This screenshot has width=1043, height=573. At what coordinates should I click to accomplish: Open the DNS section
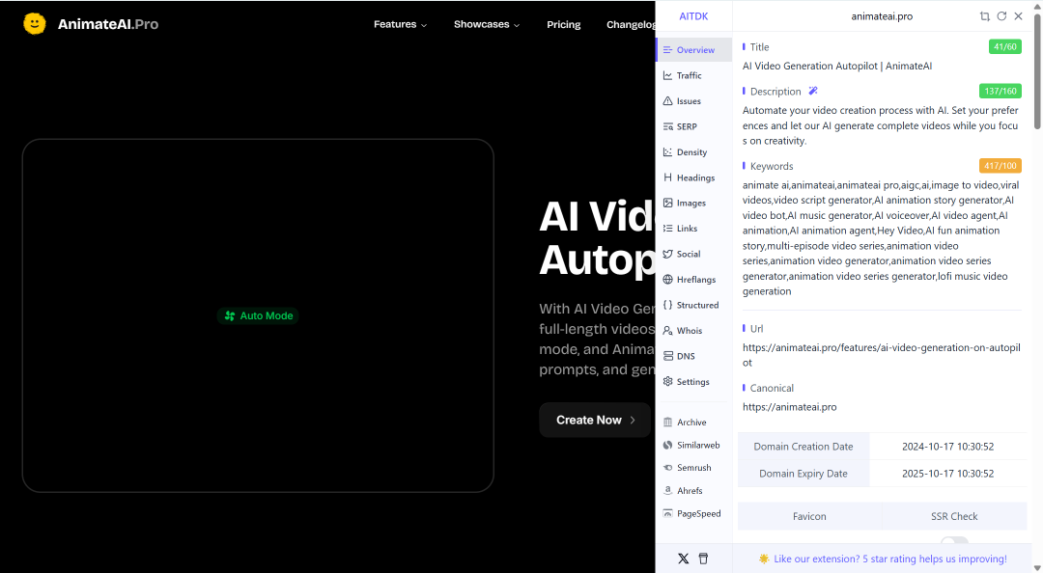[x=693, y=356]
